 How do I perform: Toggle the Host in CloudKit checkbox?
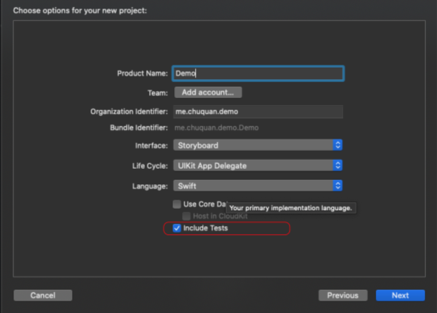point(186,216)
